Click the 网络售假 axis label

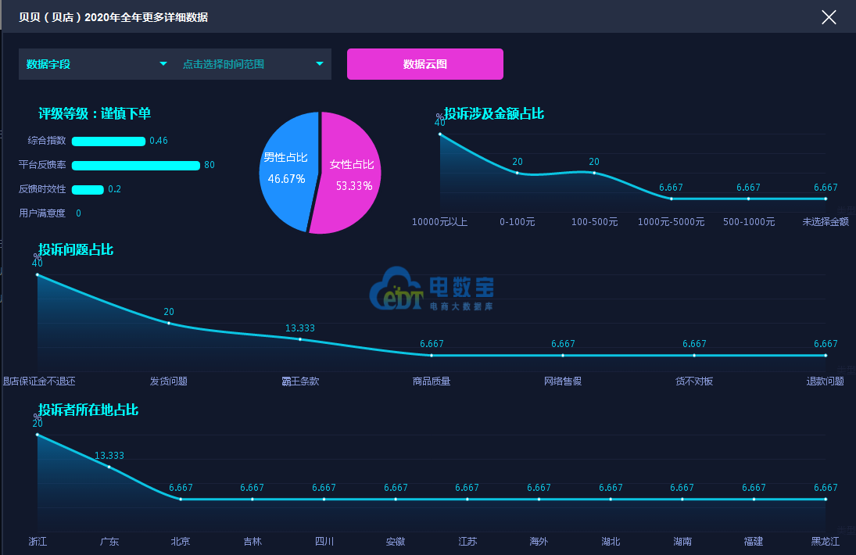pos(563,381)
